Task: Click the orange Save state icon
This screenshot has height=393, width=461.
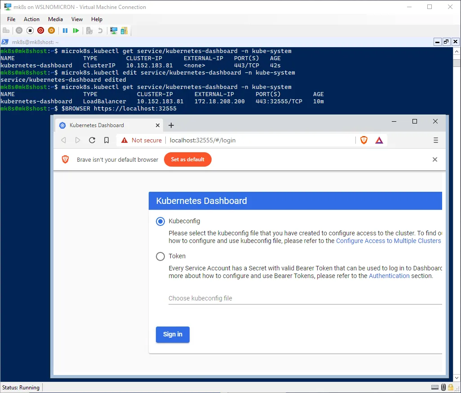Action: [51, 31]
